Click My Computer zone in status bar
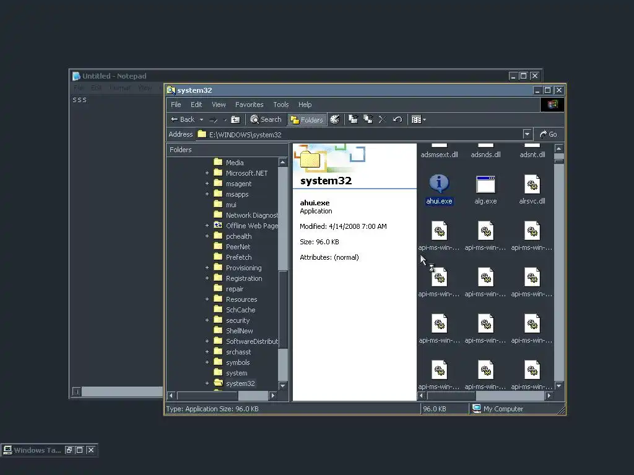The width and height of the screenshot is (634, 475). pos(498,409)
